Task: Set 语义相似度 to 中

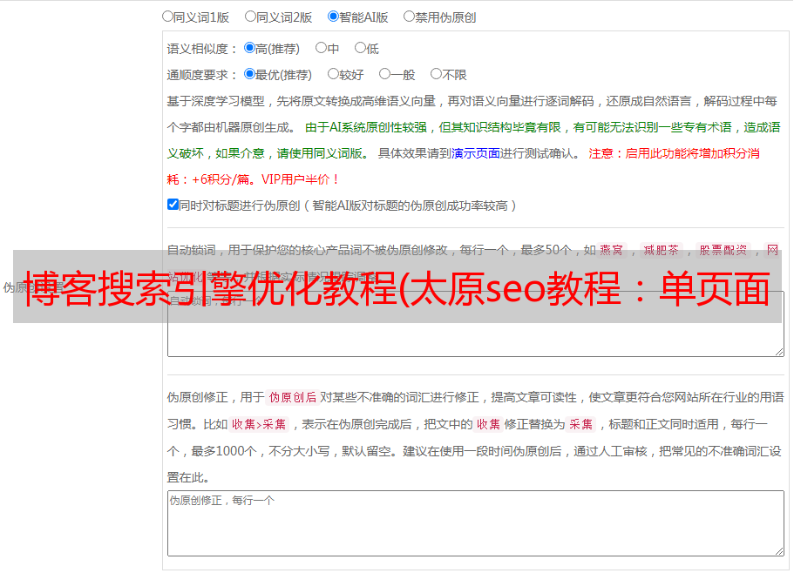Action: (321, 48)
